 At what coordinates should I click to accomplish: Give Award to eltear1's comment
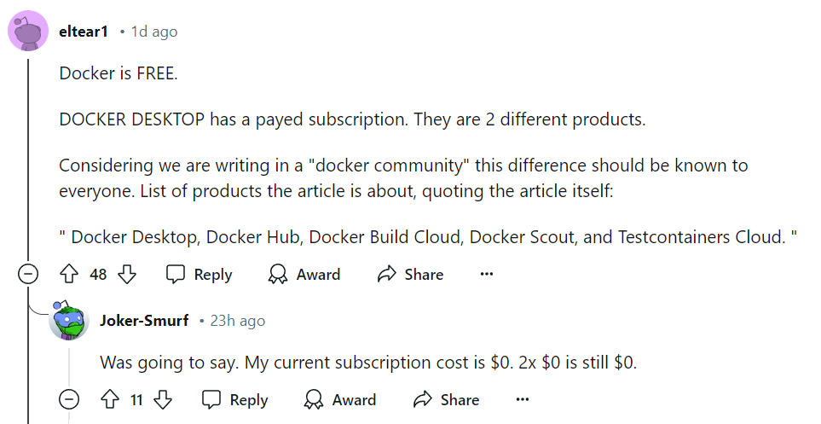coord(304,274)
